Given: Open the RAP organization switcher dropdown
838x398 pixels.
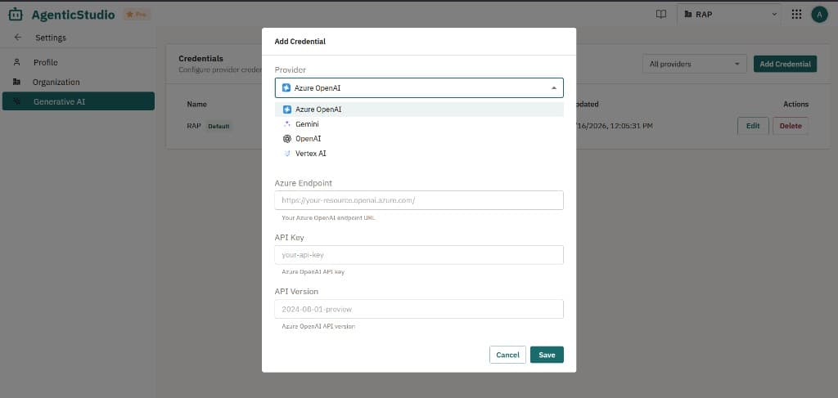Looking at the screenshot, I should click(x=728, y=15).
